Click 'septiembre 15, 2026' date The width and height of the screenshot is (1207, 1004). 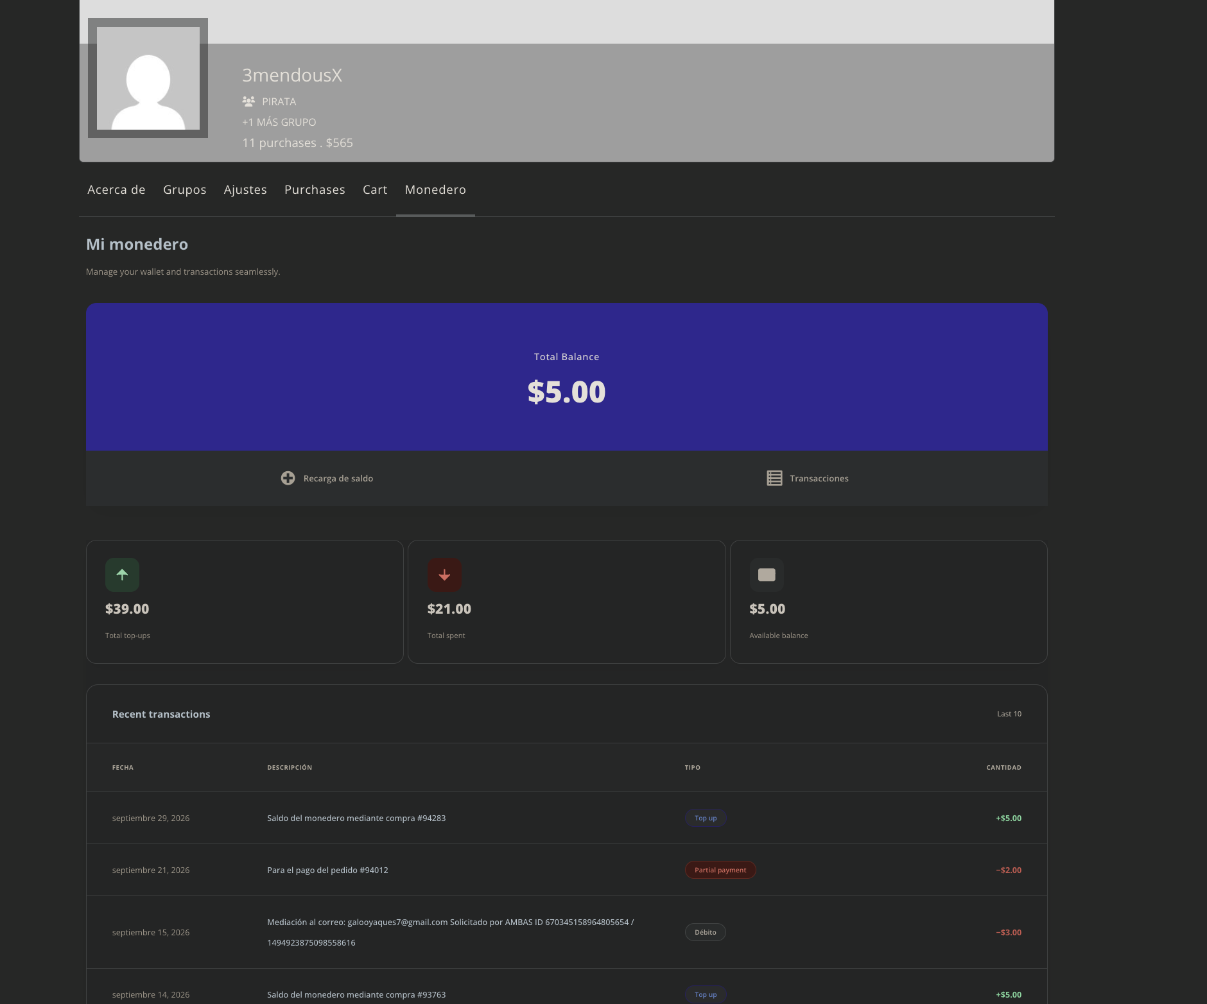[x=151, y=932]
